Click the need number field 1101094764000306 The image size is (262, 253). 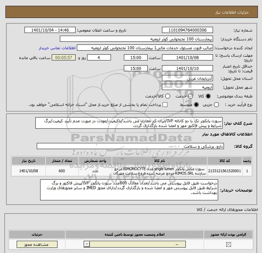(x=187, y=30)
